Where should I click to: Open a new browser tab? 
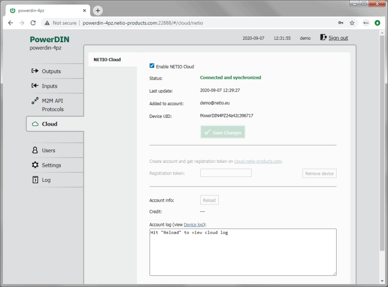click(99, 10)
